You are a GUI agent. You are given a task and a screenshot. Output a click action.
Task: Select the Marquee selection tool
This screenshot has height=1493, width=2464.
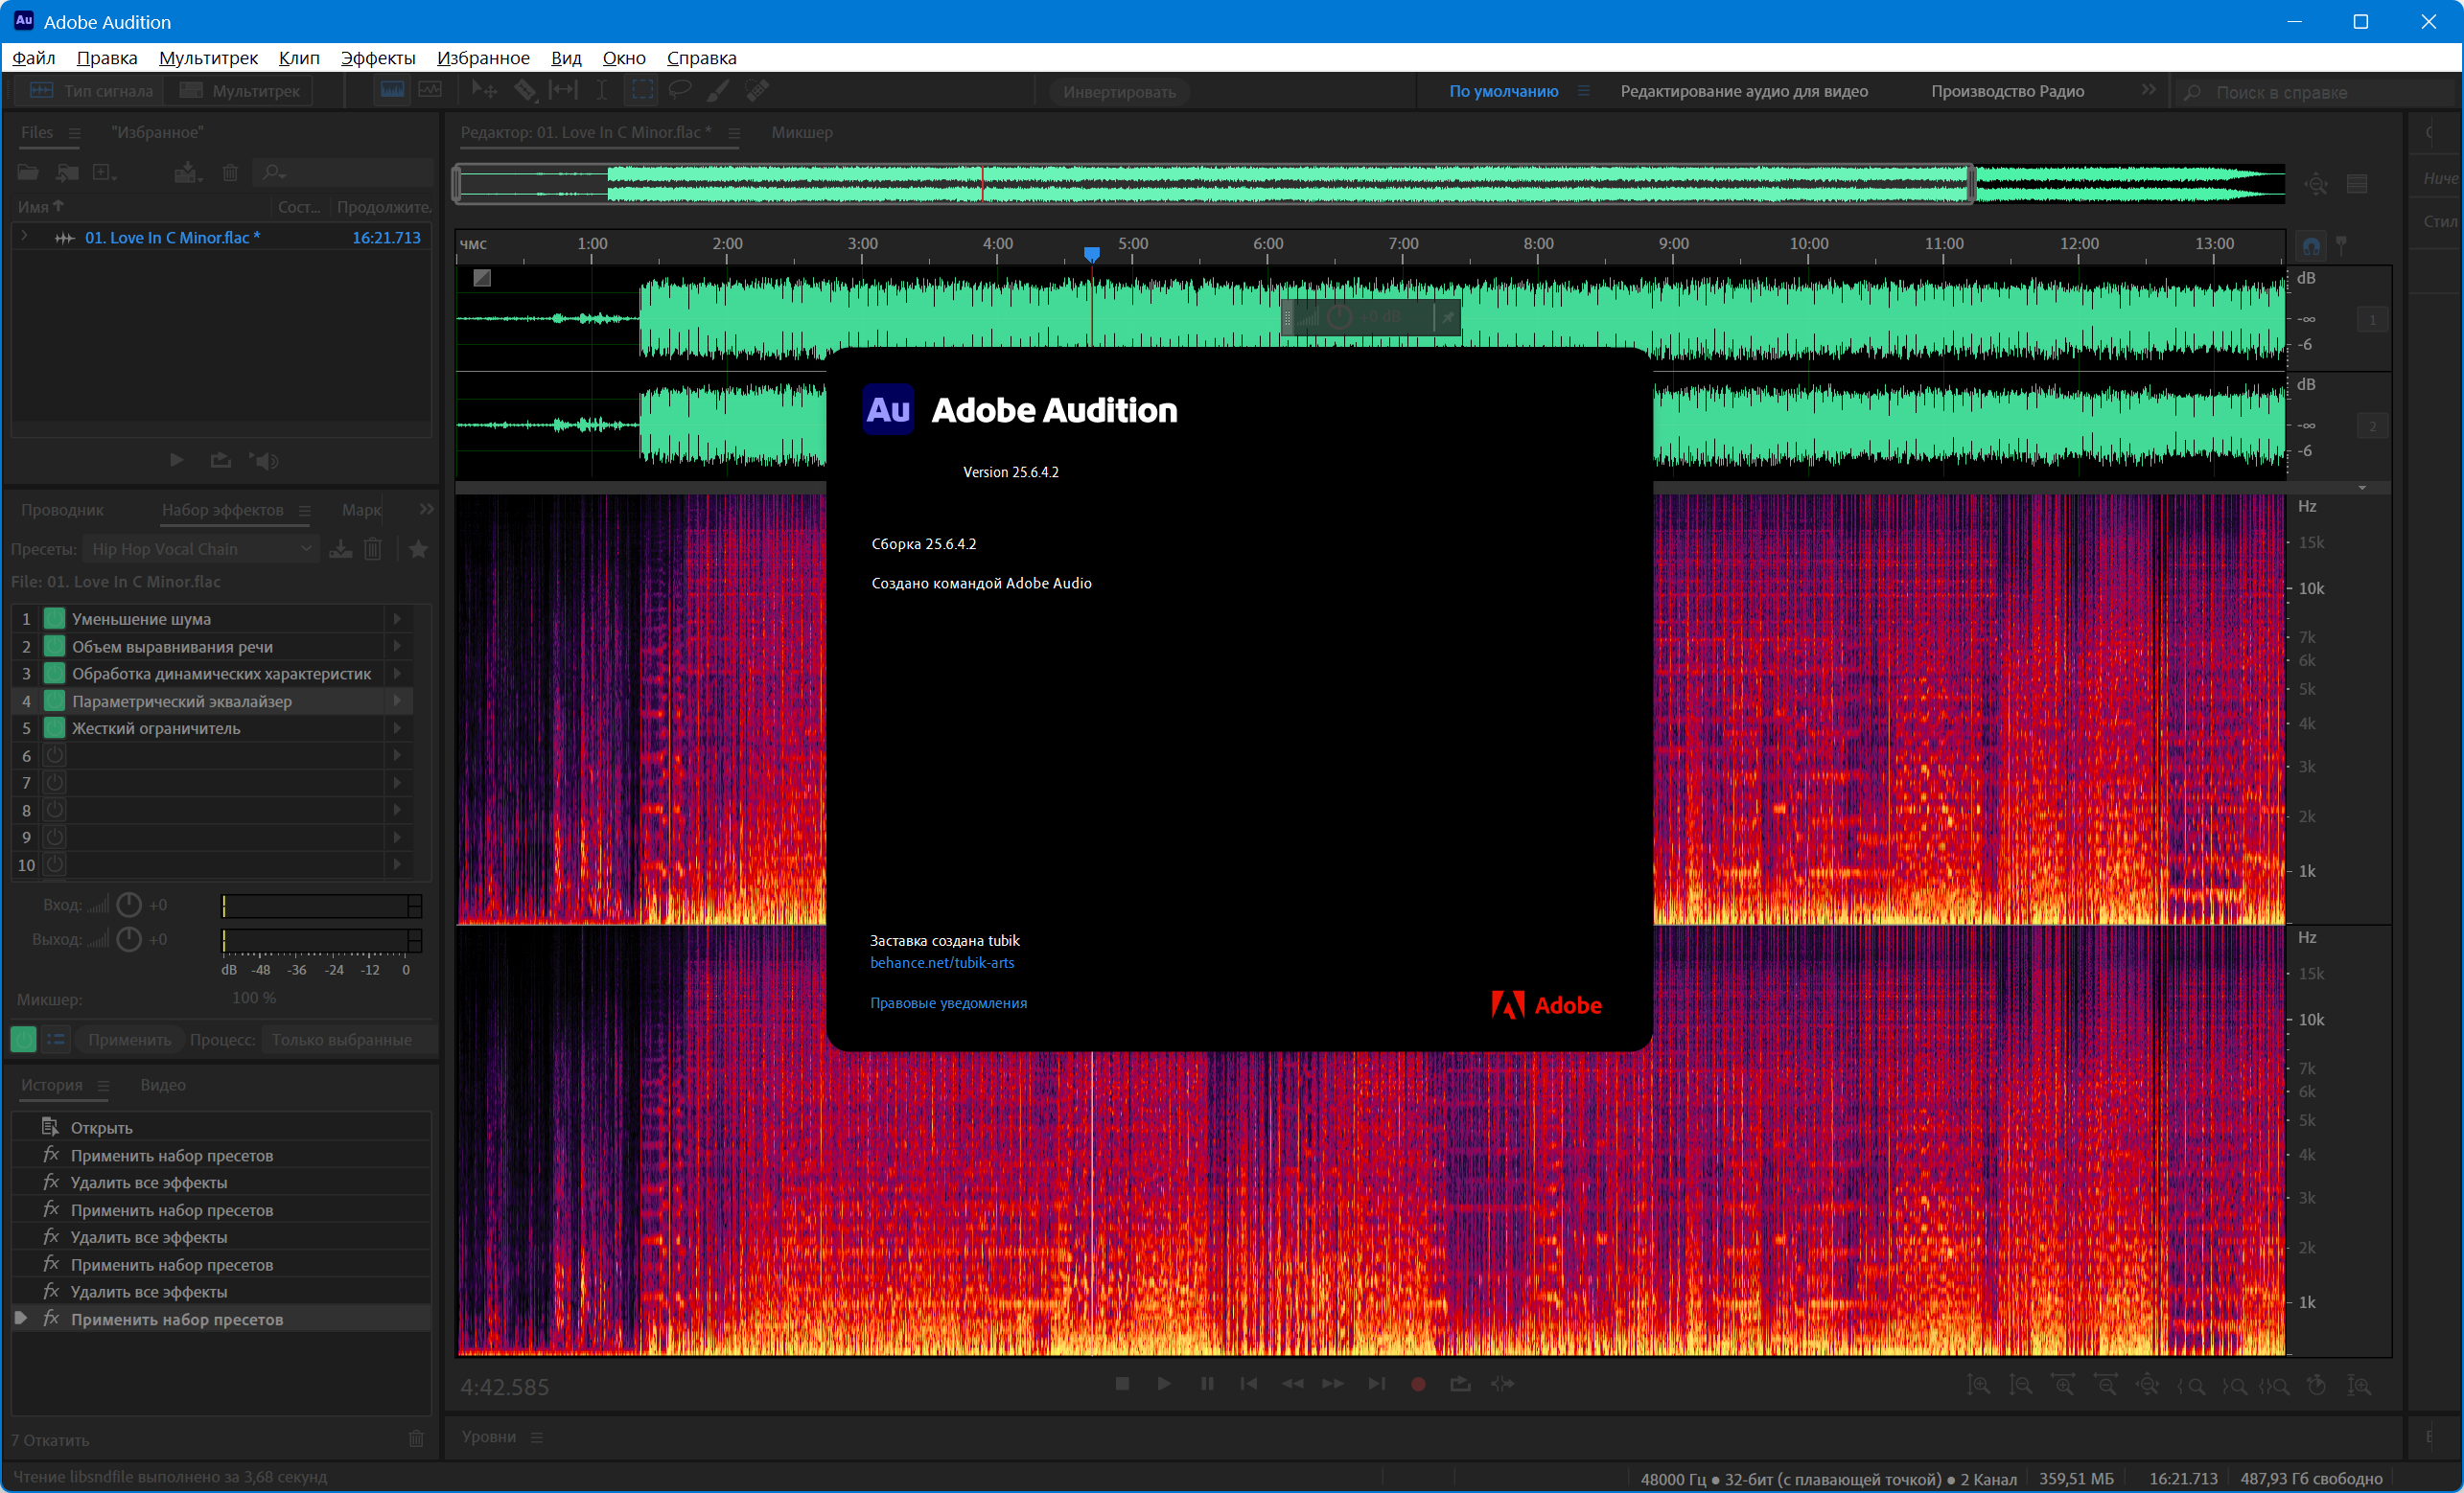coord(642,90)
